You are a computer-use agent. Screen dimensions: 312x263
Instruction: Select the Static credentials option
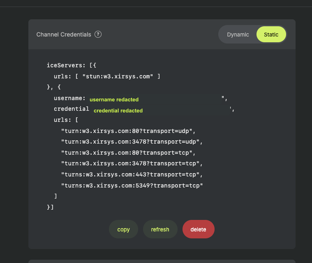click(271, 34)
